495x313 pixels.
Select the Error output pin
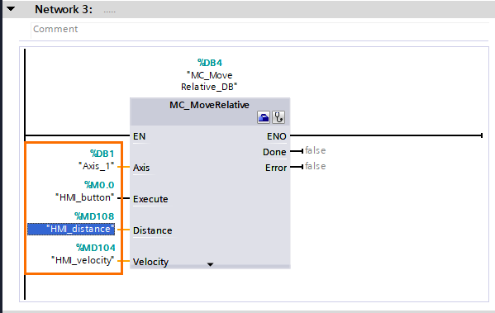(276, 168)
